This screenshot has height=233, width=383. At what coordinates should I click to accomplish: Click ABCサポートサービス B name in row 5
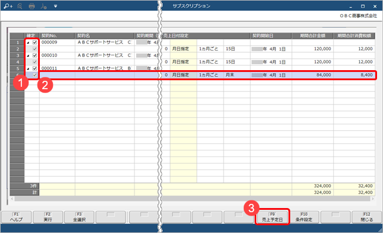pyautogui.click(x=105, y=68)
